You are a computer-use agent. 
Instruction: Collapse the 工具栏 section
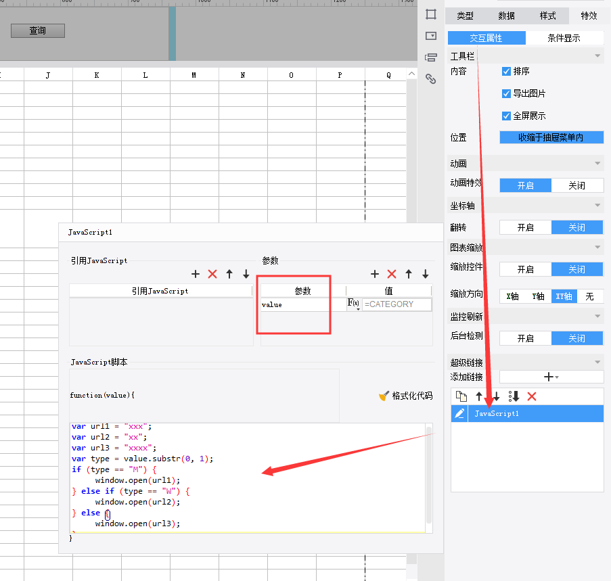pyautogui.click(x=597, y=55)
